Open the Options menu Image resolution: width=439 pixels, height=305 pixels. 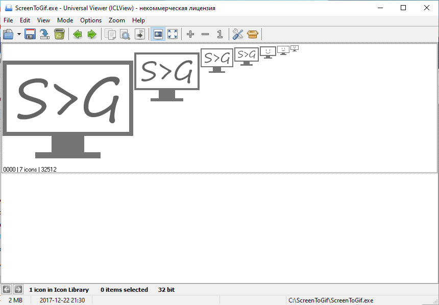91,20
